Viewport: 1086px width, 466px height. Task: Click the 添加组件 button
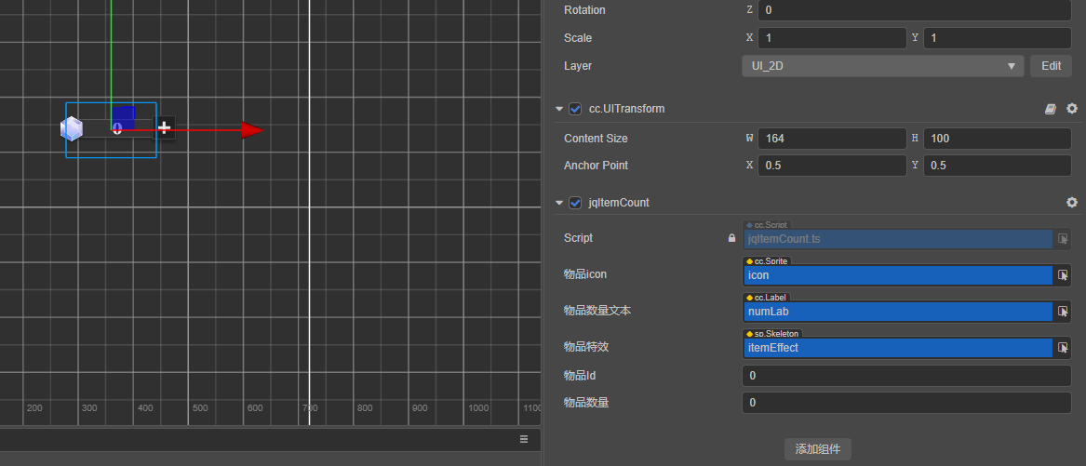817,449
